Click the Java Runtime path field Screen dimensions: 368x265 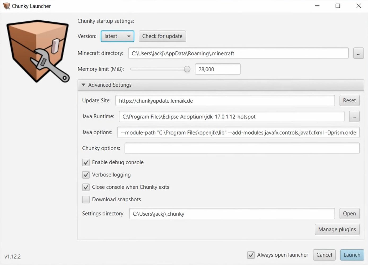[231, 117]
